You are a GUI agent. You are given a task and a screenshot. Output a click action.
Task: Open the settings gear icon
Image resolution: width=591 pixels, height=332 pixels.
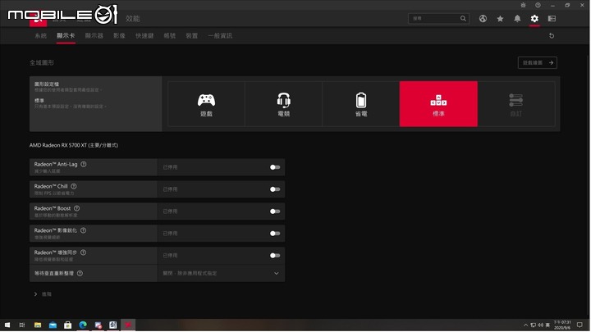pos(534,18)
